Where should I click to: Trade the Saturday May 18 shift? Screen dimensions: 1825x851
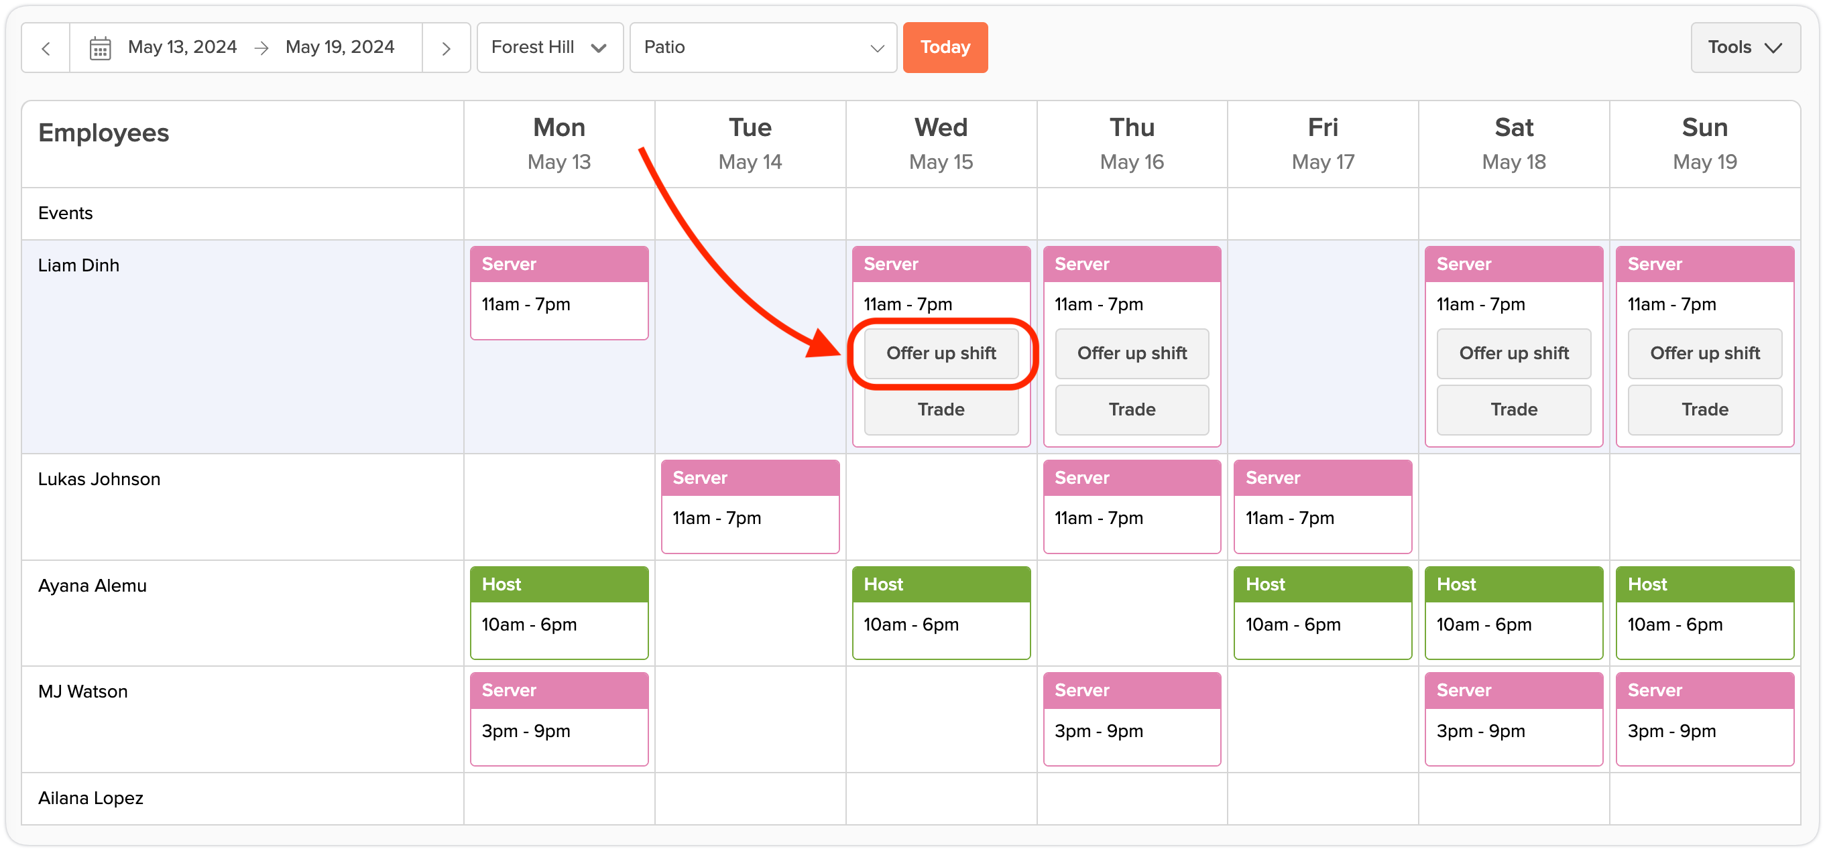[1513, 409]
